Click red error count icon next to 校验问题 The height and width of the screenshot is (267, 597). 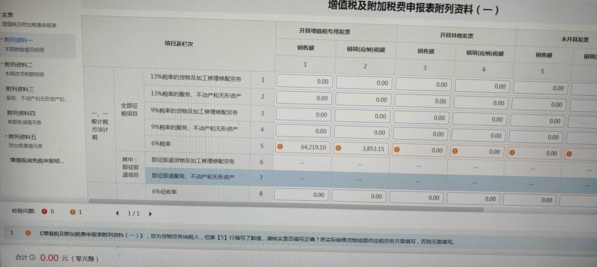point(45,211)
